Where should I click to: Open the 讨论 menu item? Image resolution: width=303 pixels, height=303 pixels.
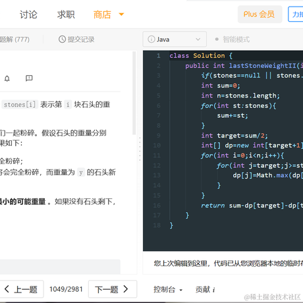28,14
